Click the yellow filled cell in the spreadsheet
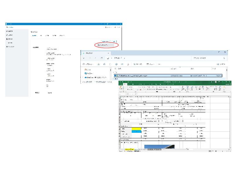The image size is (247, 174). [x=136, y=128]
